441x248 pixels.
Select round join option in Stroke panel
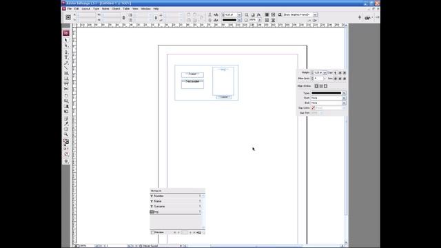(340, 79)
